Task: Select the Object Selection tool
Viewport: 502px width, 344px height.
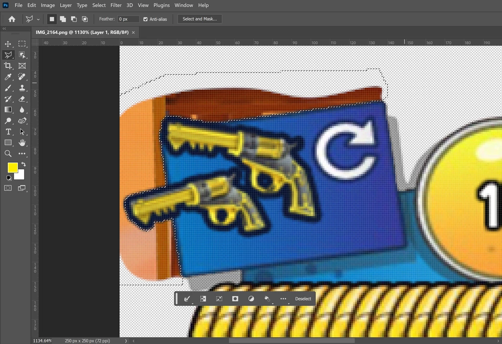Action: 22,55
